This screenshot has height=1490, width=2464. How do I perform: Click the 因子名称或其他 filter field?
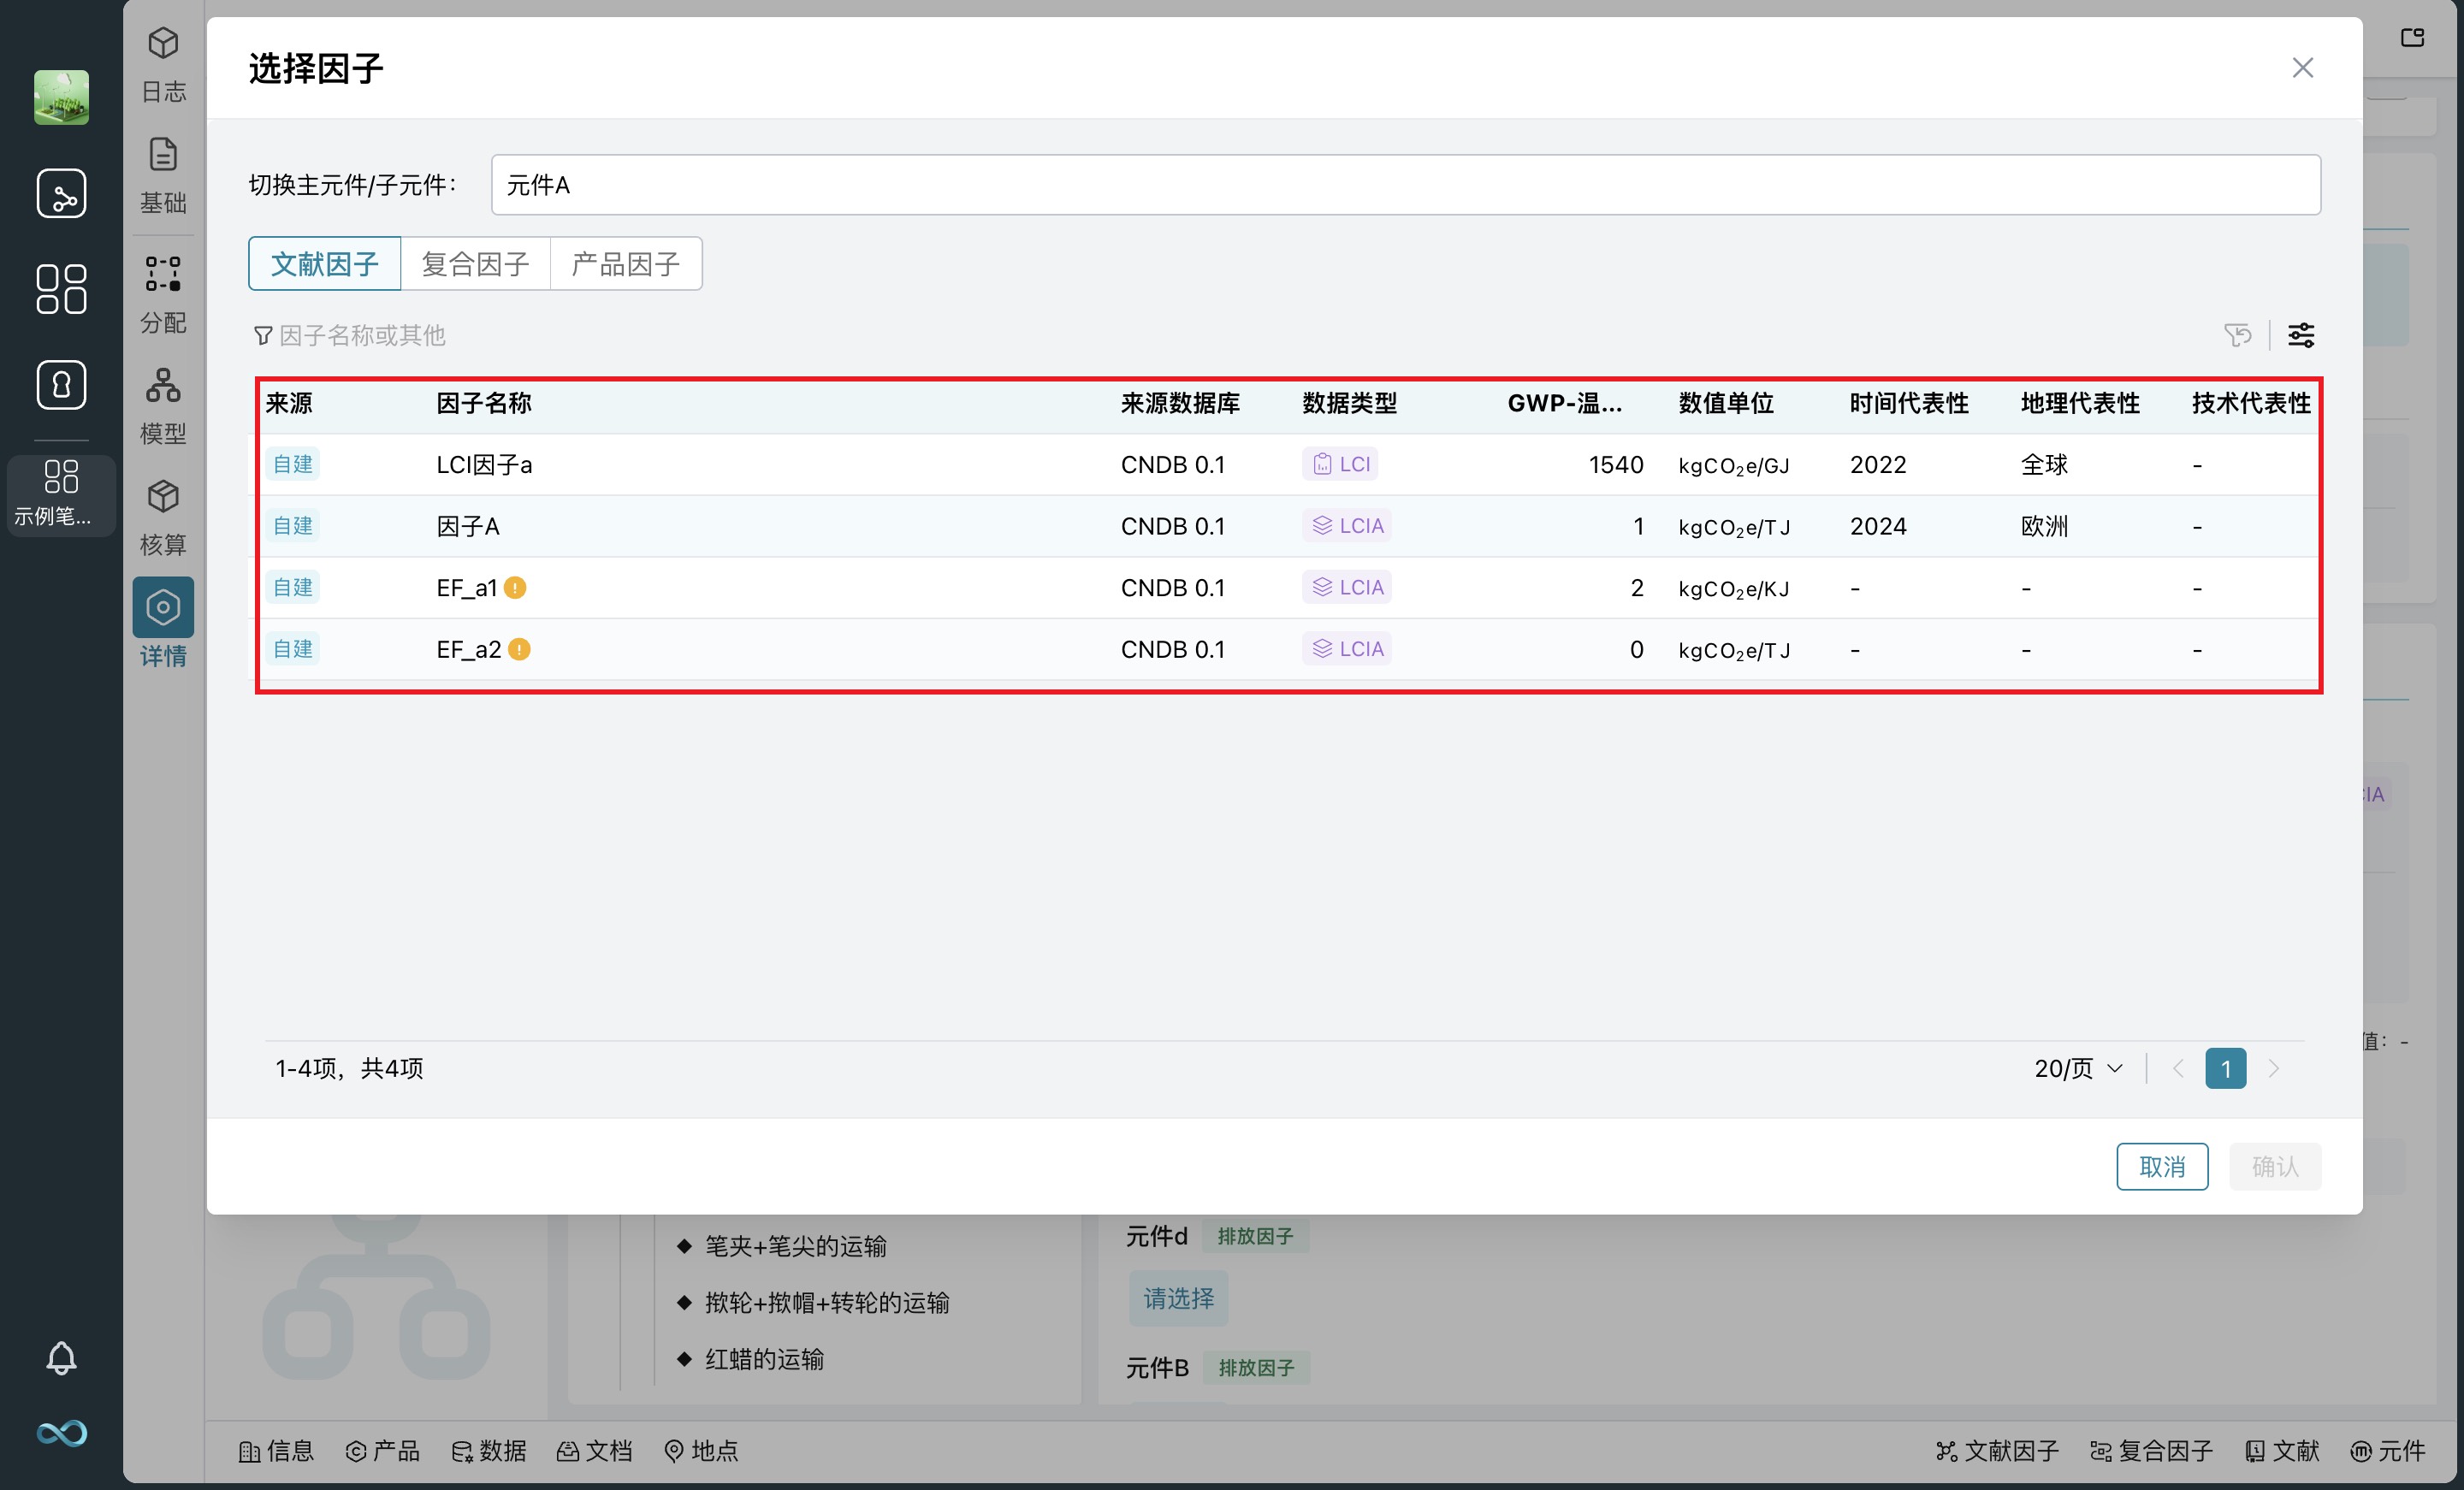point(362,335)
